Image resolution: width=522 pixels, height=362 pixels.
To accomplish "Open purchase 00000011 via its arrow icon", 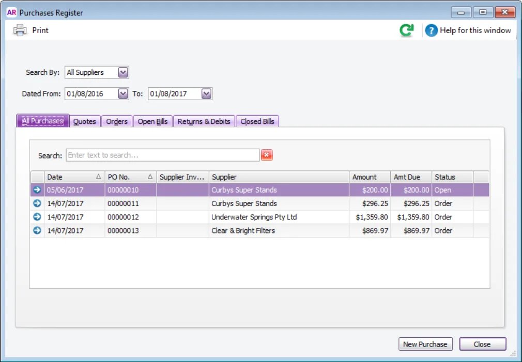I will (x=37, y=203).
